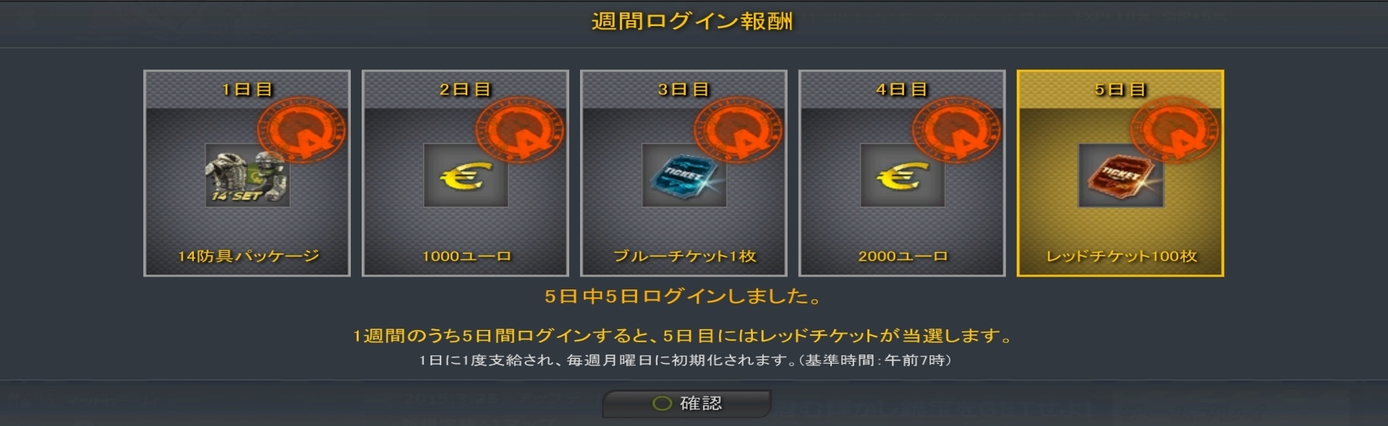This screenshot has width=1388, height=426.
Task: Click the 4日目 header label
Action: 903,90
